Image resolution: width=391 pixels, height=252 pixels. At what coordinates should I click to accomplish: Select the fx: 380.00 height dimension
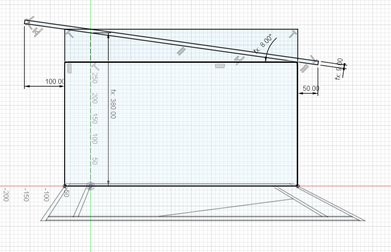113,104
